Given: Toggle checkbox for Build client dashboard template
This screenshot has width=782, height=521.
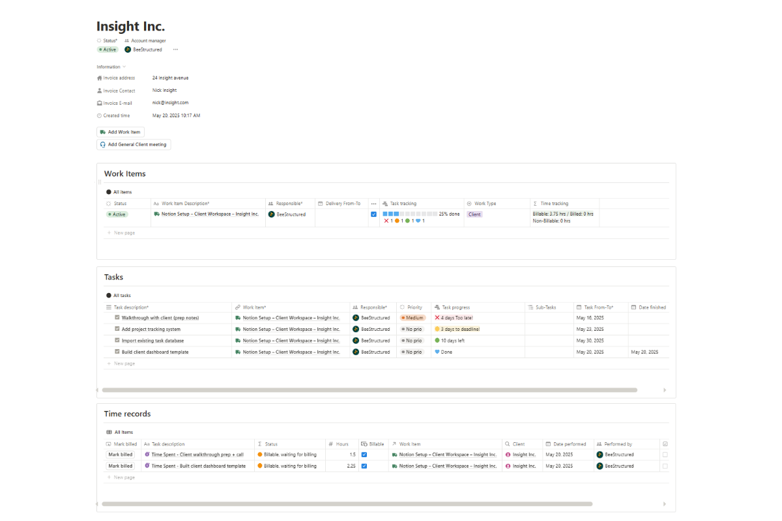Looking at the screenshot, I should point(117,352).
